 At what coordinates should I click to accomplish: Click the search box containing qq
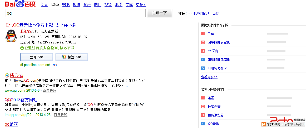(x=75, y=13)
